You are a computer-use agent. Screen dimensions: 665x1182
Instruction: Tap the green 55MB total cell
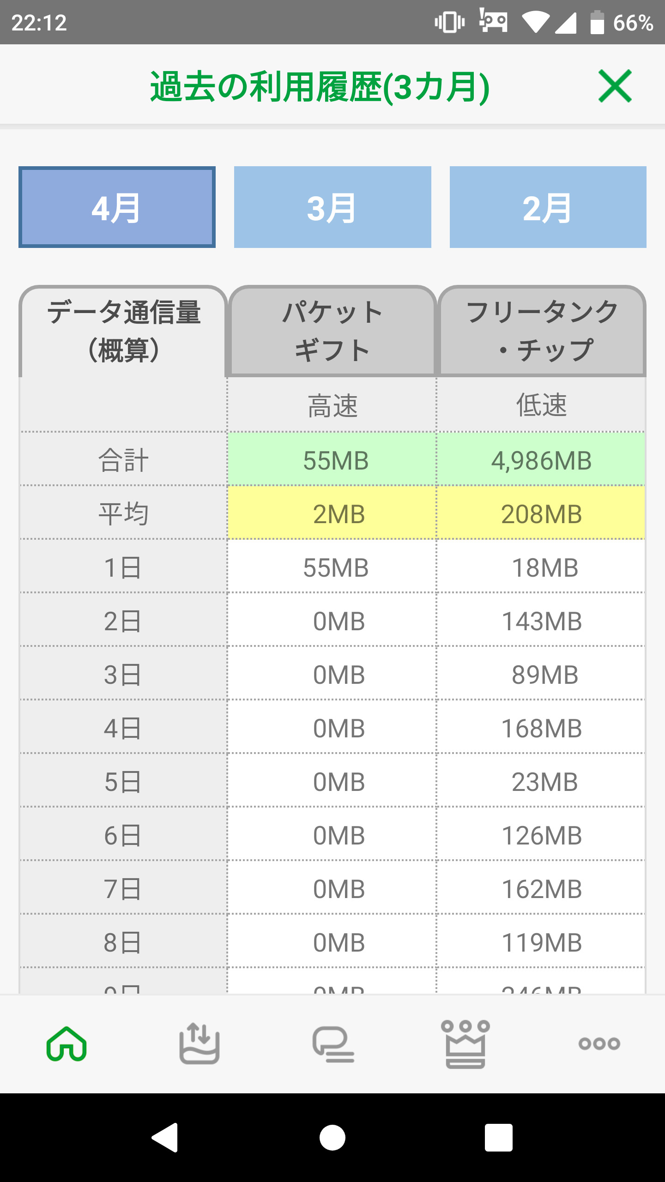(336, 460)
